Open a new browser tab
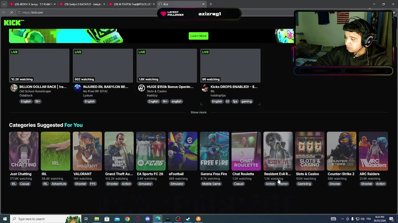 (x=211, y=4)
